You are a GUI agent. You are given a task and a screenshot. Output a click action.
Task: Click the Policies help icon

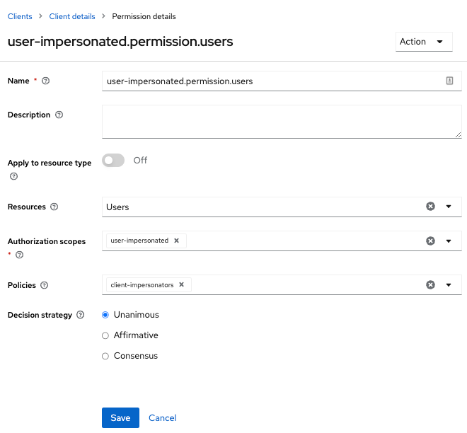click(45, 286)
